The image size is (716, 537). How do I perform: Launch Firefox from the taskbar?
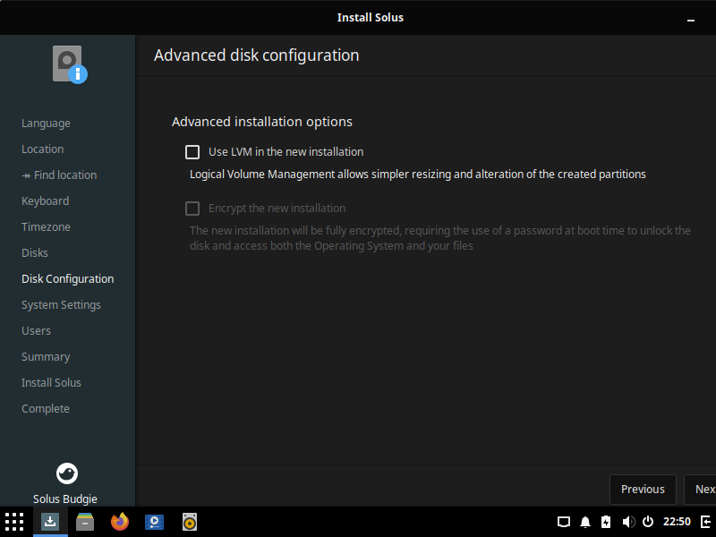pyautogui.click(x=120, y=522)
